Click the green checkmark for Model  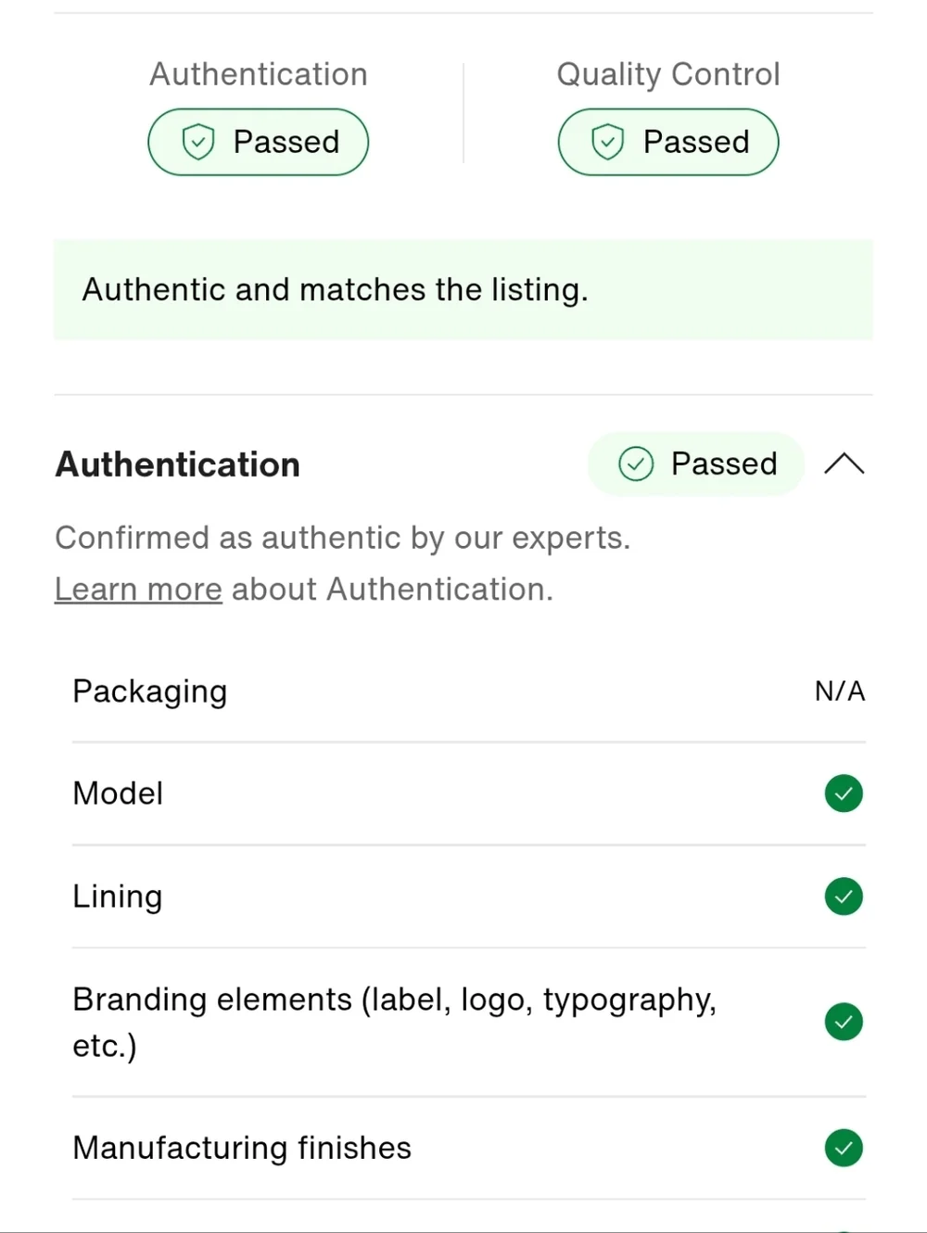tap(844, 794)
